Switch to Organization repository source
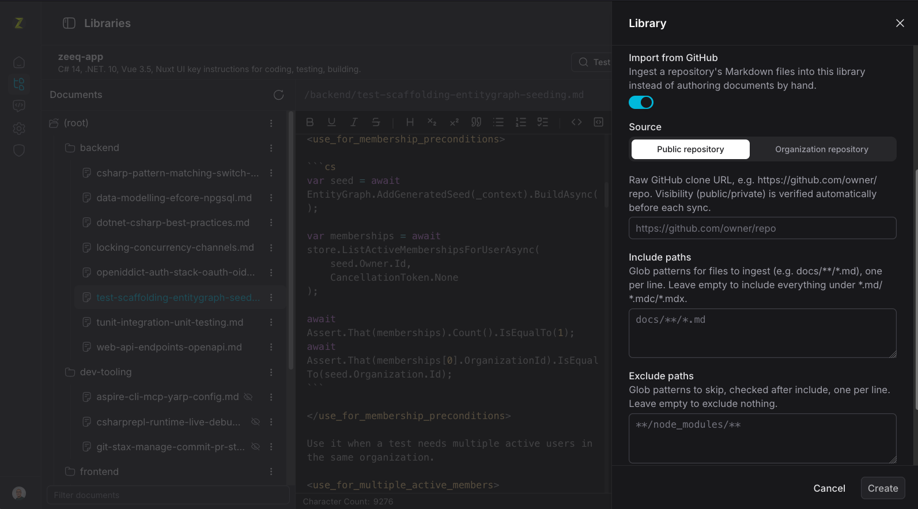 click(x=821, y=149)
